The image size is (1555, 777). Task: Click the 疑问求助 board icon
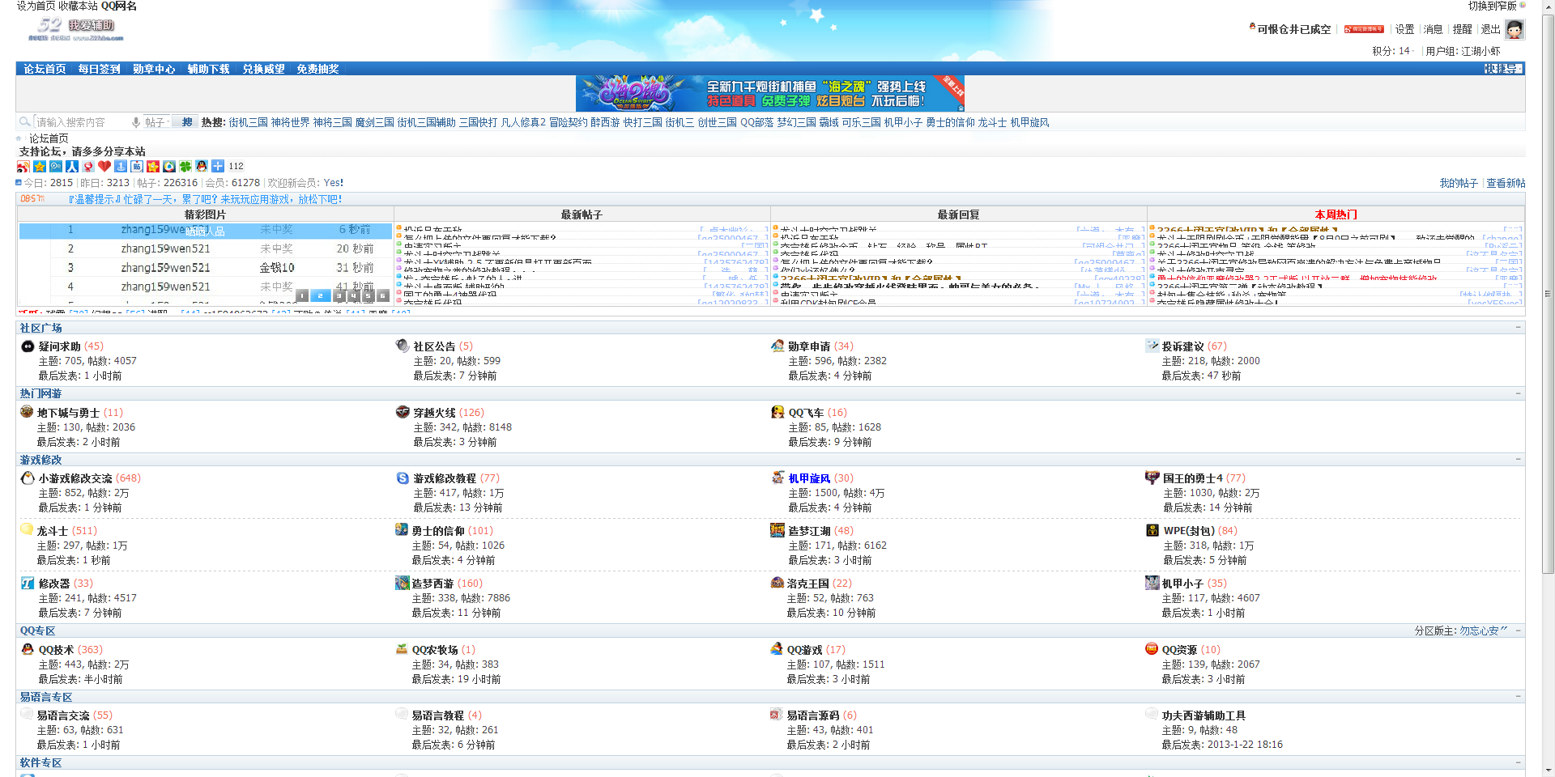tap(28, 346)
